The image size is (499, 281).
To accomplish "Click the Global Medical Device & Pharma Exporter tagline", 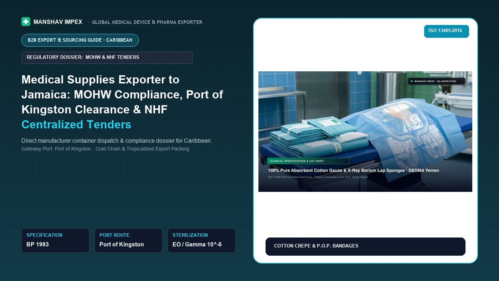I will click(x=147, y=22).
